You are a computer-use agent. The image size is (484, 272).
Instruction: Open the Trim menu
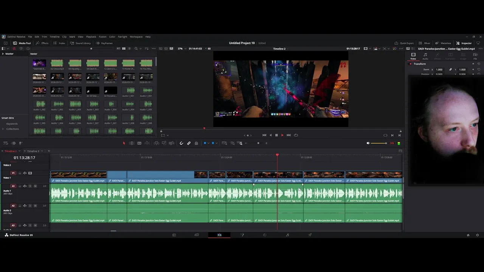(x=44, y=37)
